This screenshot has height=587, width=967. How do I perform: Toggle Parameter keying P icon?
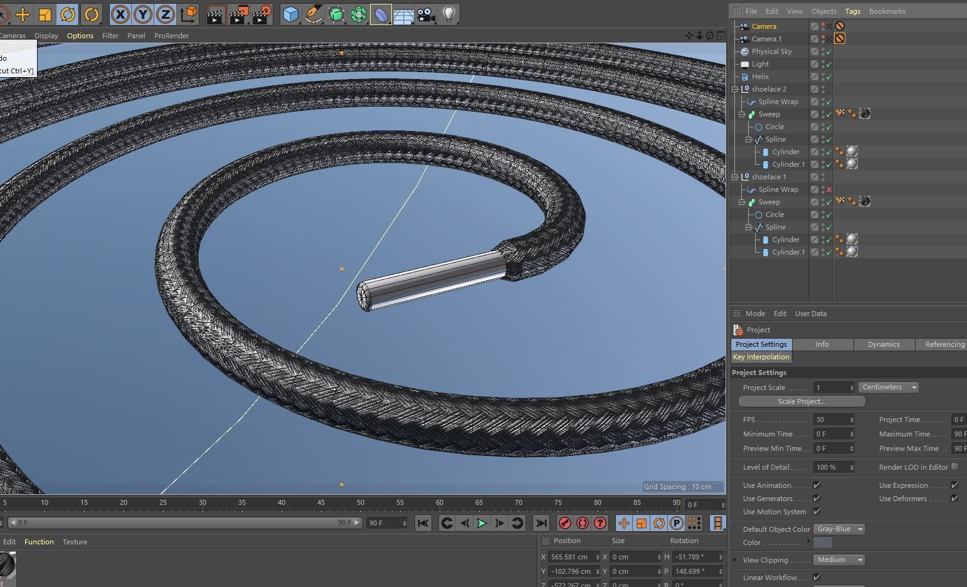click(x=677, y=523)
